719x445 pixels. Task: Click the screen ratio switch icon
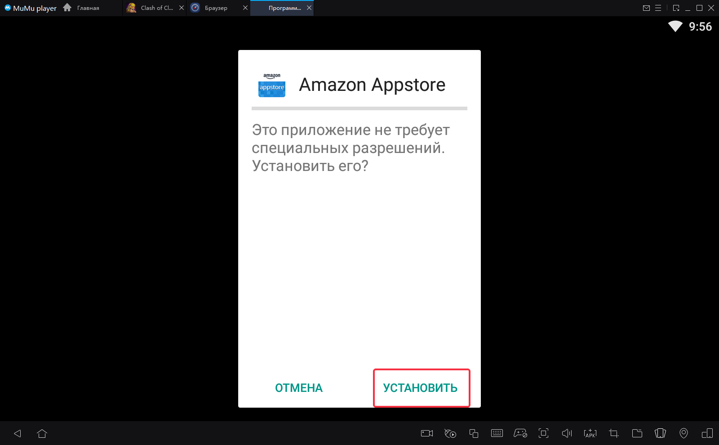point(707,433)
